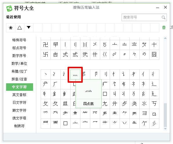Insert the 厂 radical
Viewport: 173px width, 144px height.
[55, 84]
